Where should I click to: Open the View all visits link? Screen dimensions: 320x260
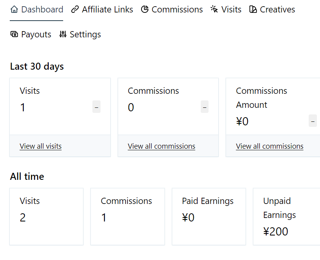pyautogui.click(x=41, y=146)
